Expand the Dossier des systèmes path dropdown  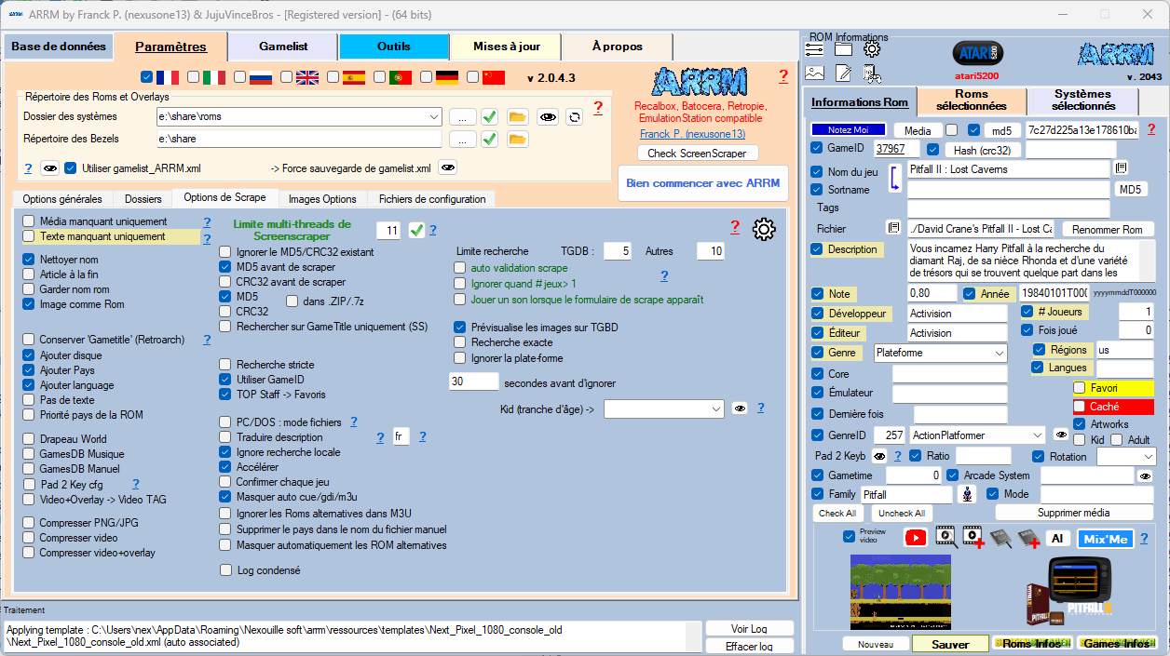point(434,116)
